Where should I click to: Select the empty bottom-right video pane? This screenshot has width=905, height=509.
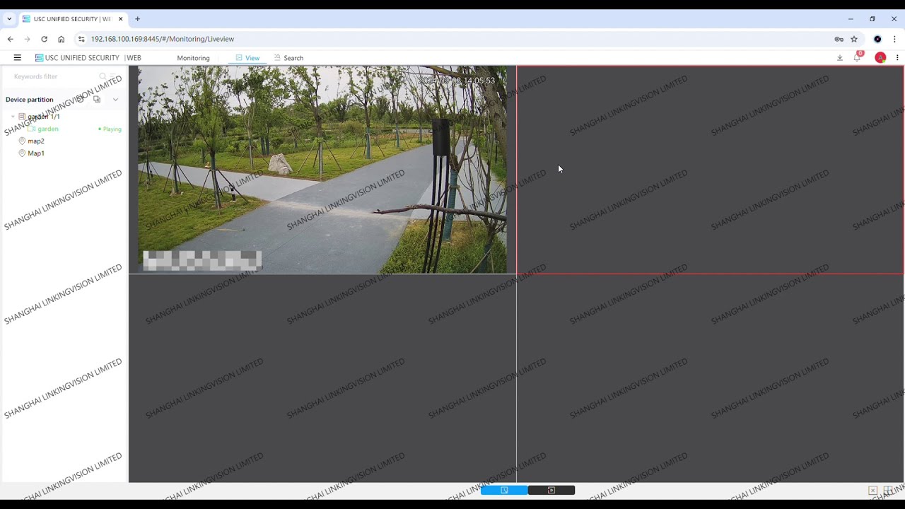point(710,378)
